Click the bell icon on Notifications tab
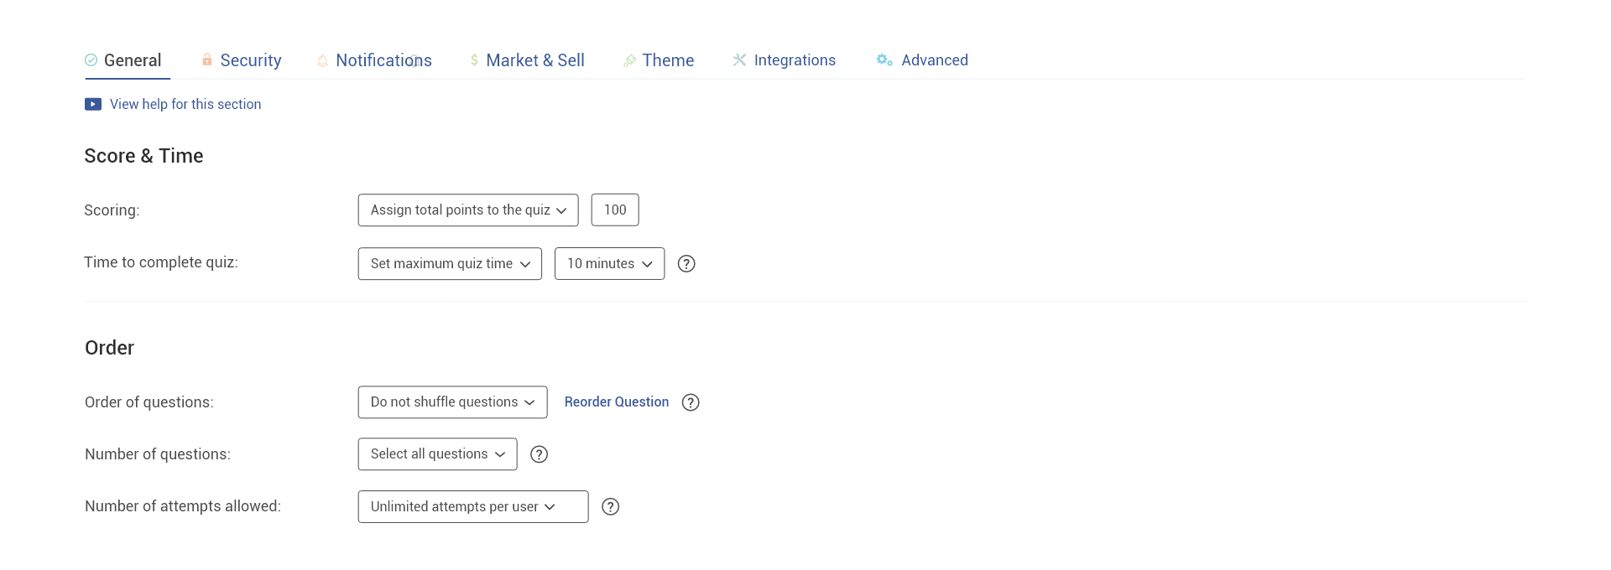The width and height of the screenshot is (1611, 570). (322, 60)
